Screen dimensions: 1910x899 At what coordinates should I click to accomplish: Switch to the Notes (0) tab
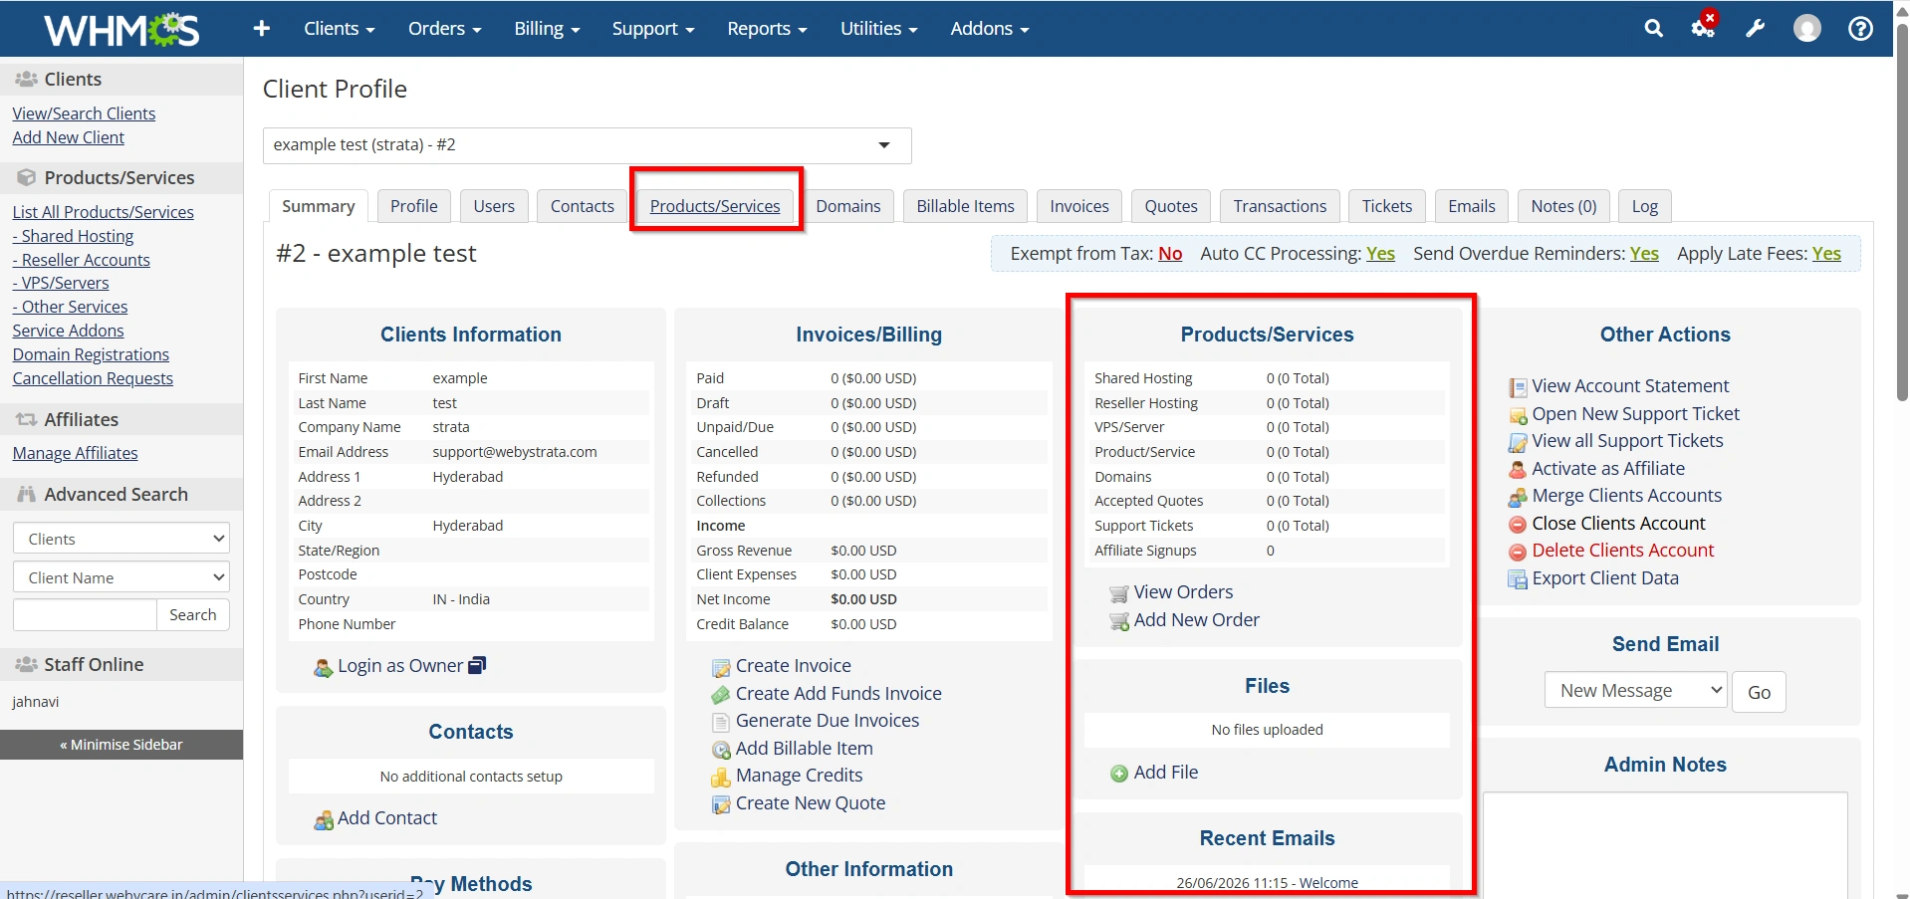[x=1563, y=206]
